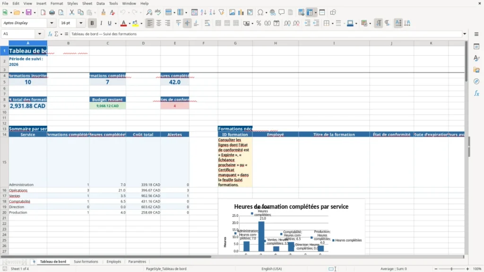This screenshot has height=272, width=484.
Task: Click Define Print Area icon
Action: (301, 12)
